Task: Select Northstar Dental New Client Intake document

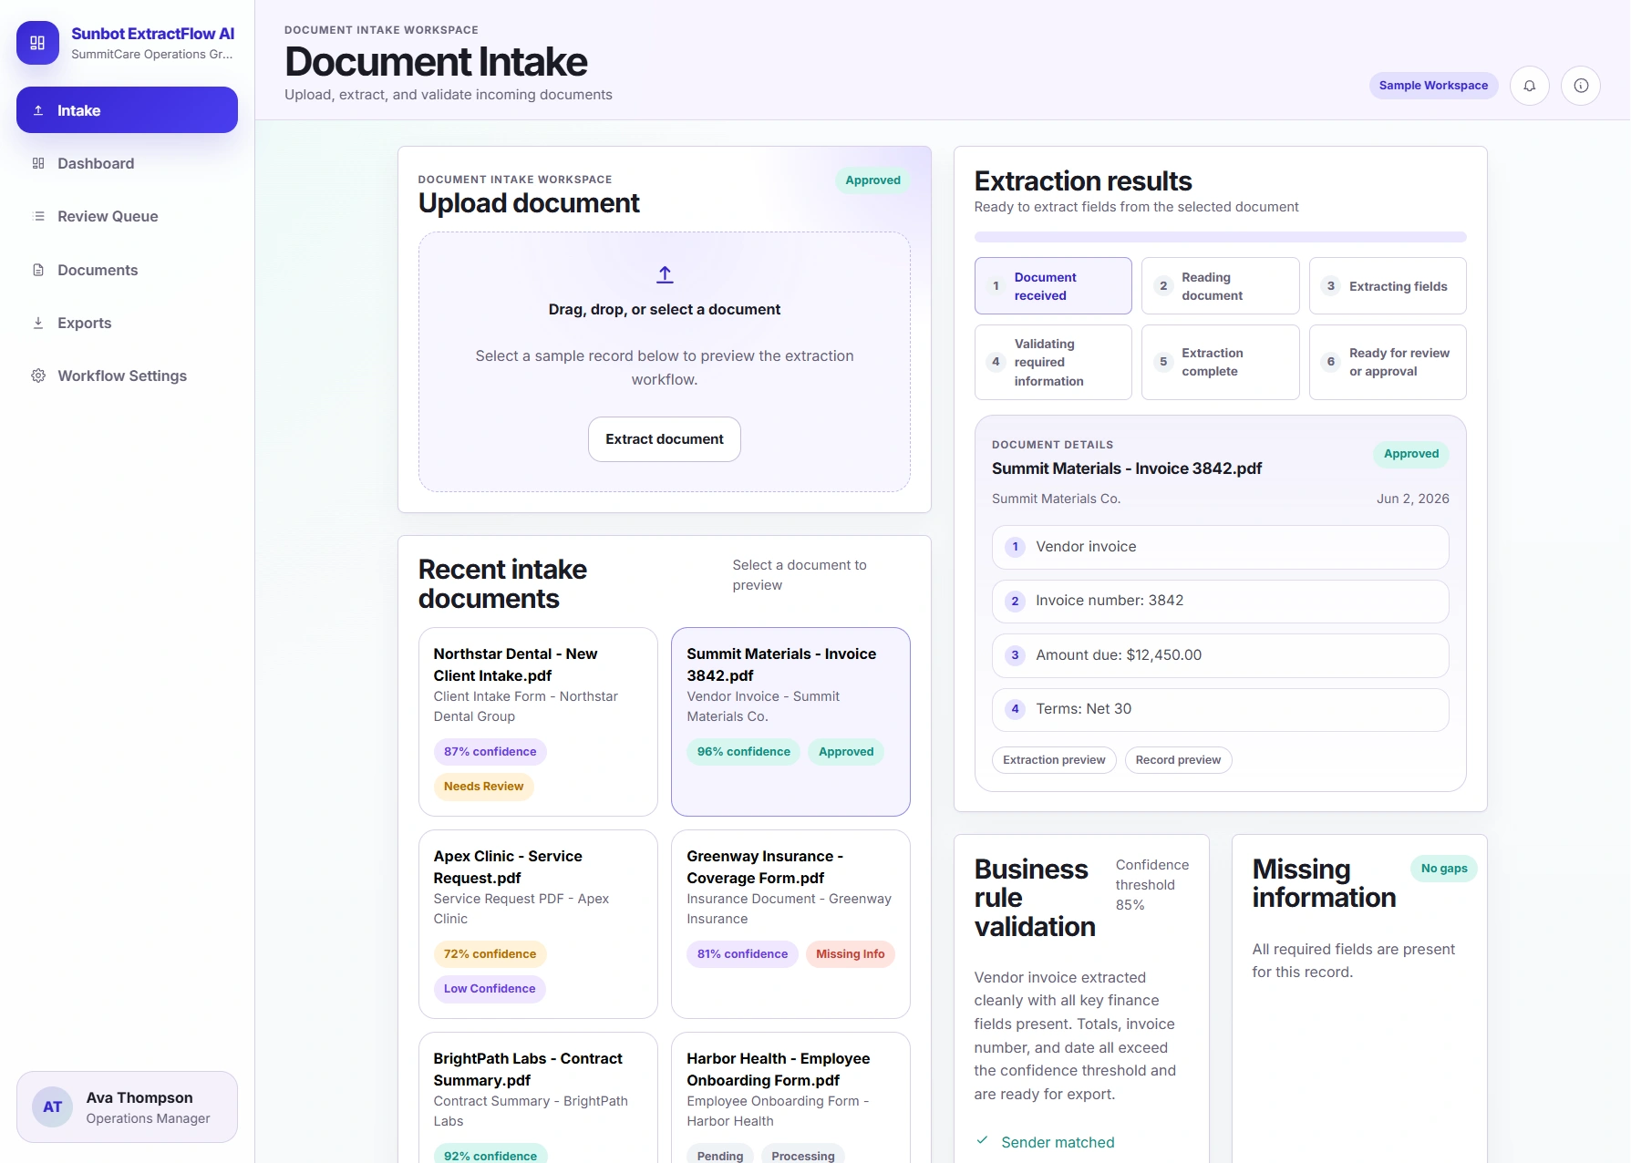Action: pos(538,722)
